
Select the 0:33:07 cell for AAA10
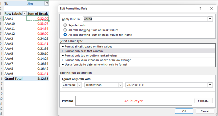(x=38, y=24)
